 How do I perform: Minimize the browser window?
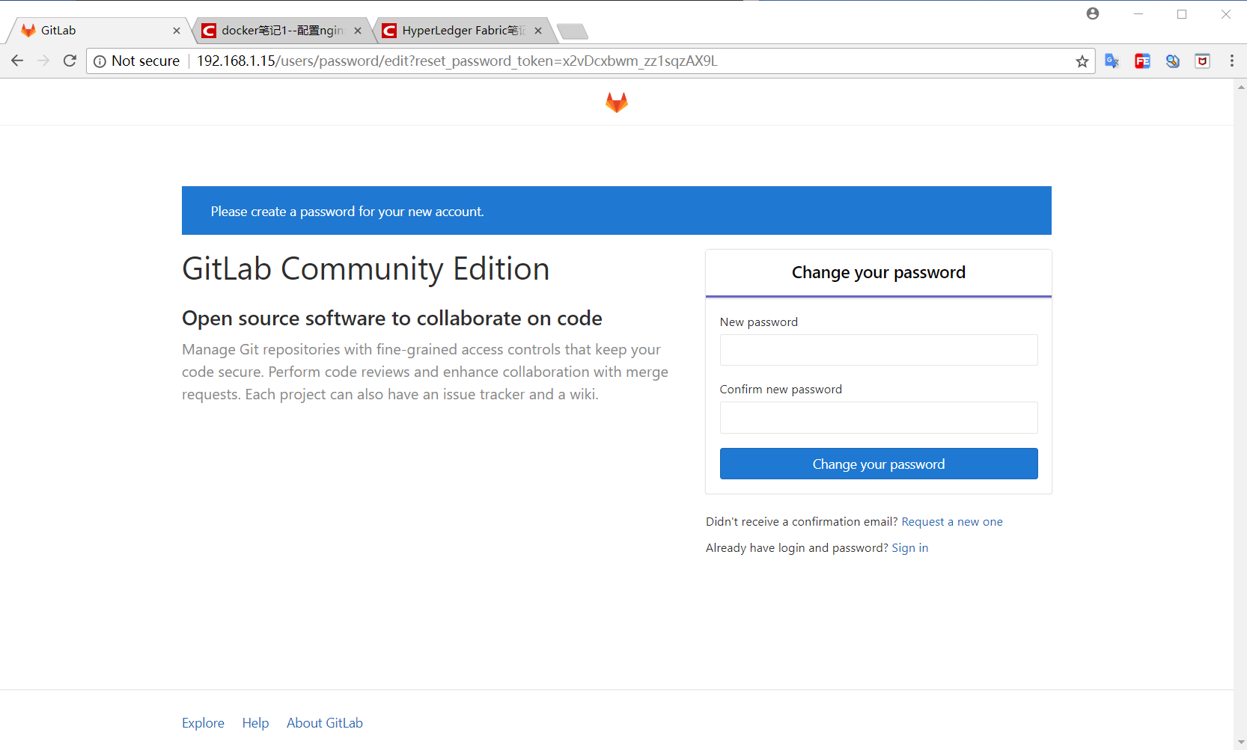1138,13
